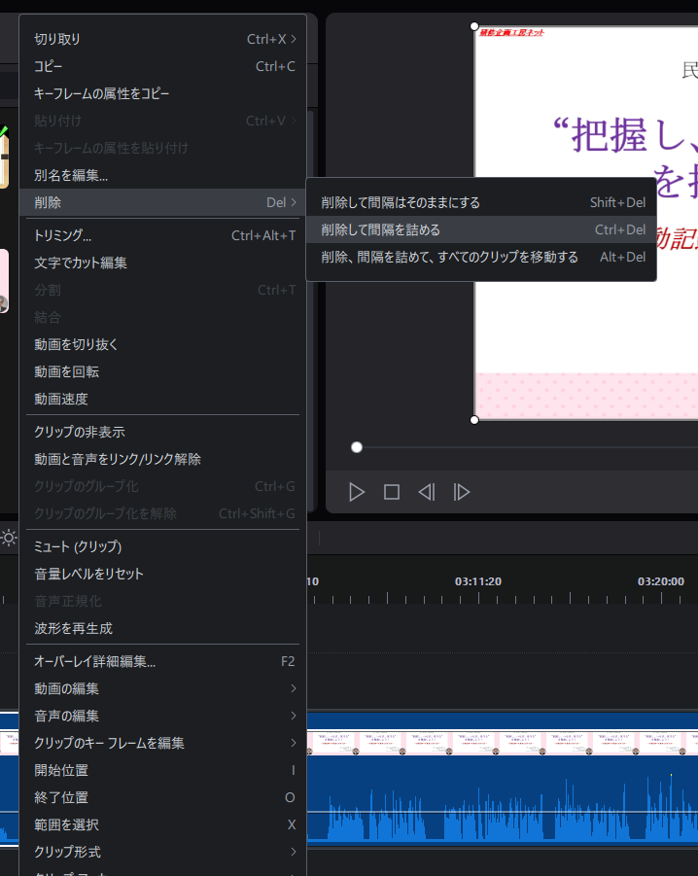This screenshot has width=698, height=876.
Task: Open the トリミング... dialog
Action: click(x=63, y=235)
